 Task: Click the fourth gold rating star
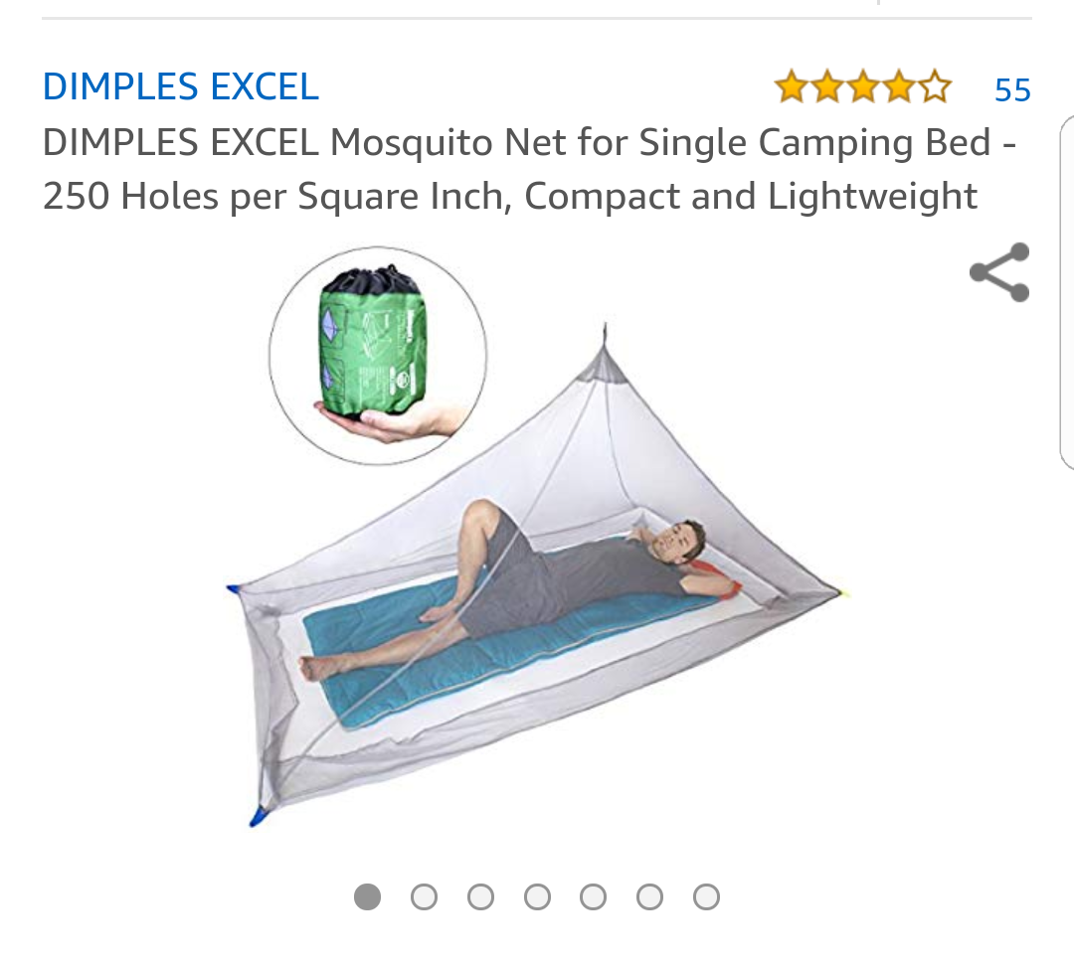tap(899, 86)
